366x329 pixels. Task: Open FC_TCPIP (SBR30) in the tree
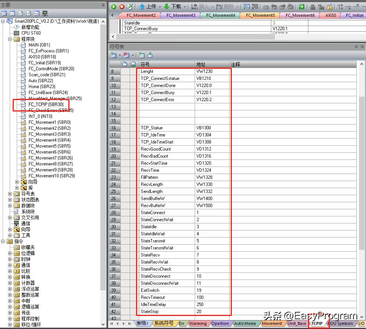[x=46, y=104]
